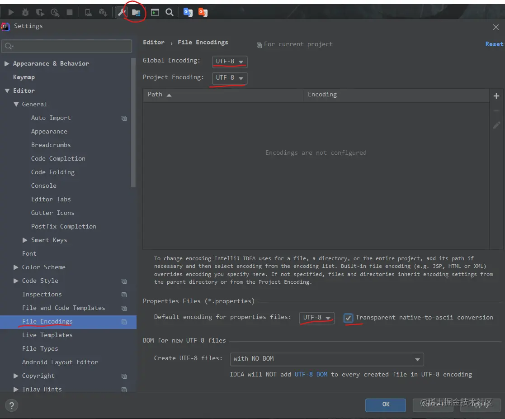Sort by the Path column header
This screenshot has height=419, width=505.
(x=223, y=95)
